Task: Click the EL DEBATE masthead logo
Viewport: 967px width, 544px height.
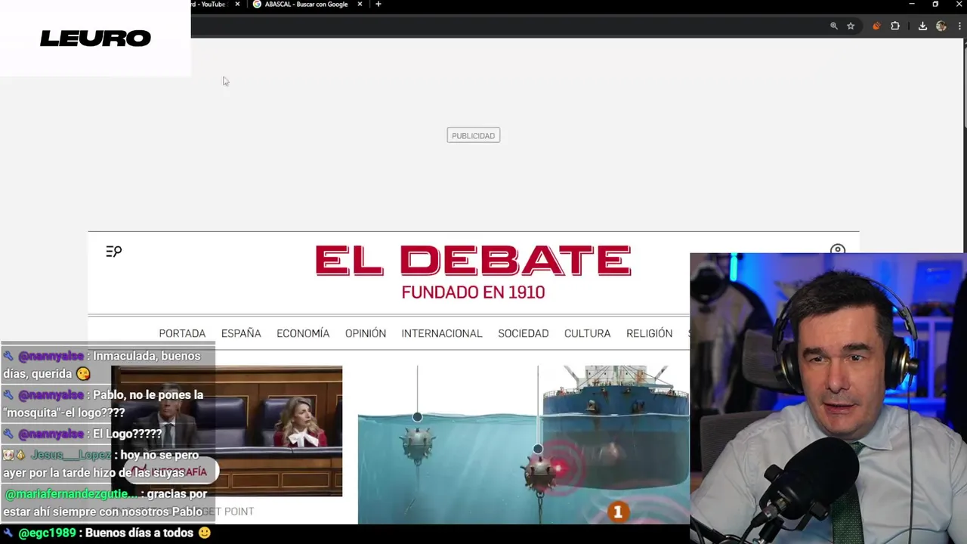Action: pyautogui.click(x=473, y=261)
